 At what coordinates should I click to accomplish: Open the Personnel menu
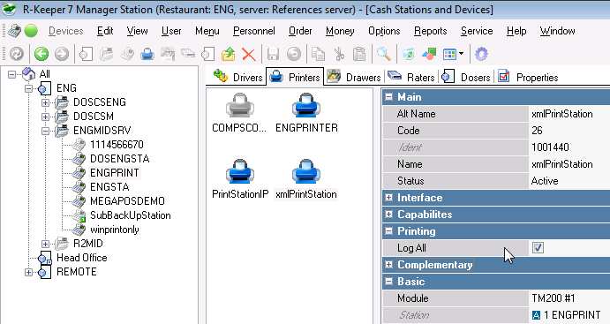pos(254,31)
